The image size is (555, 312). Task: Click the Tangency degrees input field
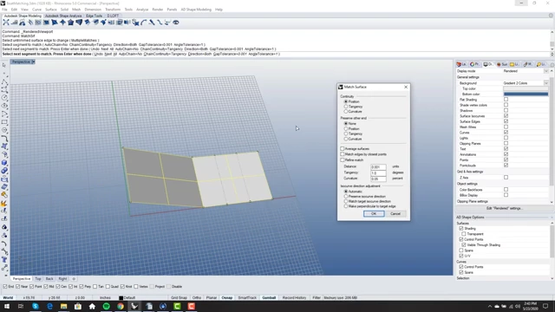point(378,173)
